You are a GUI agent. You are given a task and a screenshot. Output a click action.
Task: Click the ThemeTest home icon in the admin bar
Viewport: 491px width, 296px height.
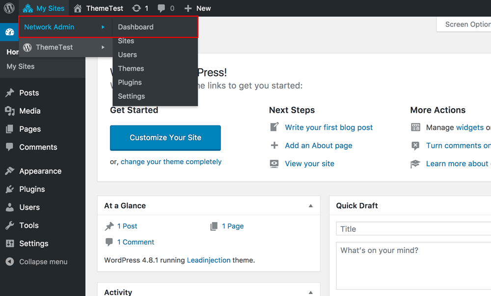click(78, 8)
